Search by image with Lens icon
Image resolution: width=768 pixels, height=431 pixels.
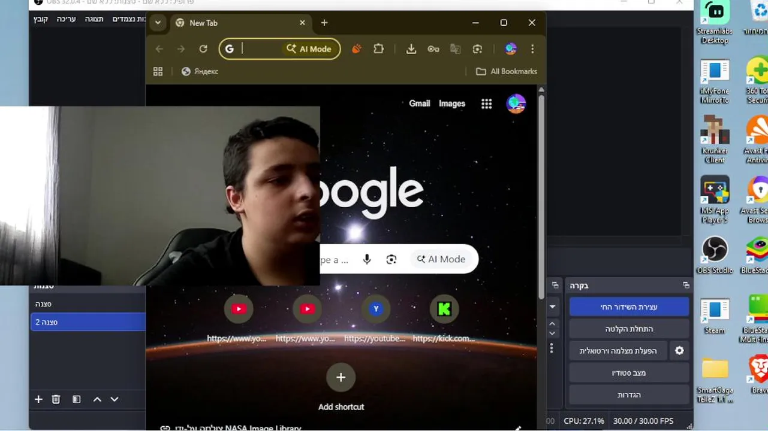(x=391, y=259)
